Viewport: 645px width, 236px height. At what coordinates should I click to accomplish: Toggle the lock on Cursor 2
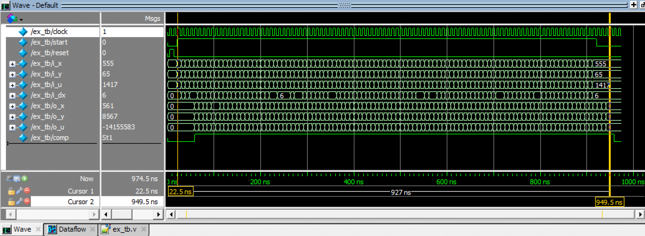click(11, 202)
